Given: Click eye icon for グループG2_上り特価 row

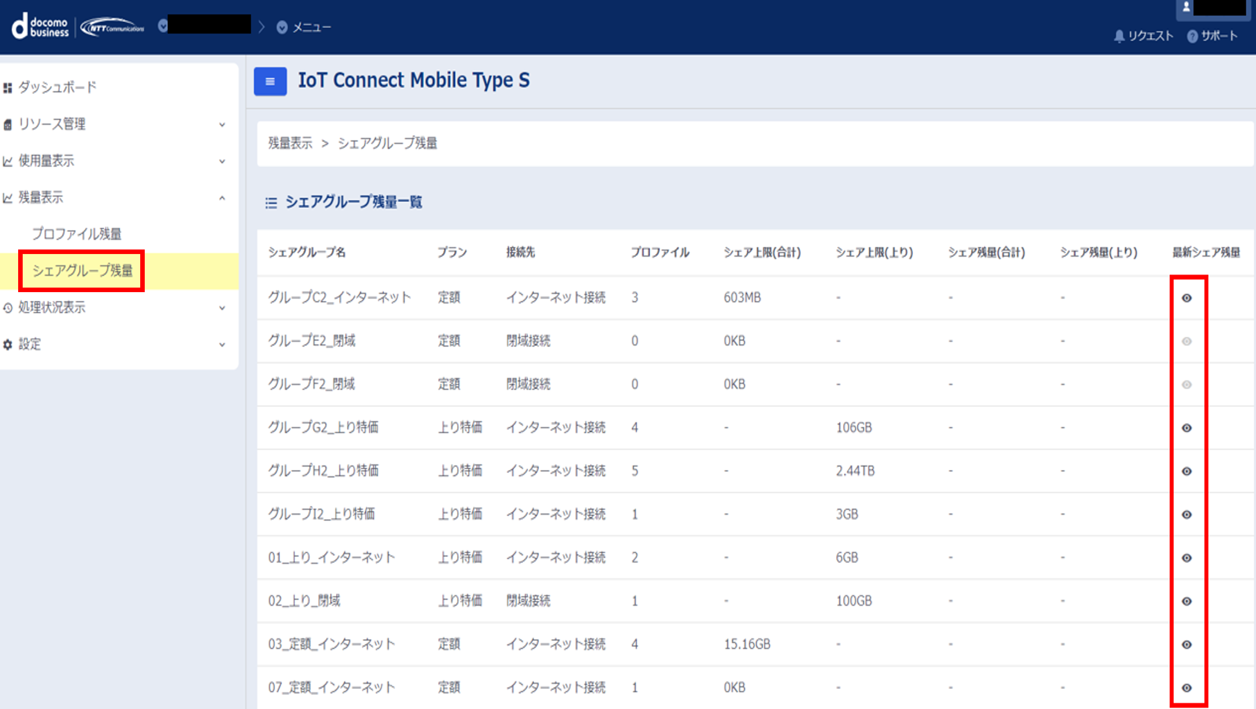Looking at the screenshot, I should click(1186, 428).
